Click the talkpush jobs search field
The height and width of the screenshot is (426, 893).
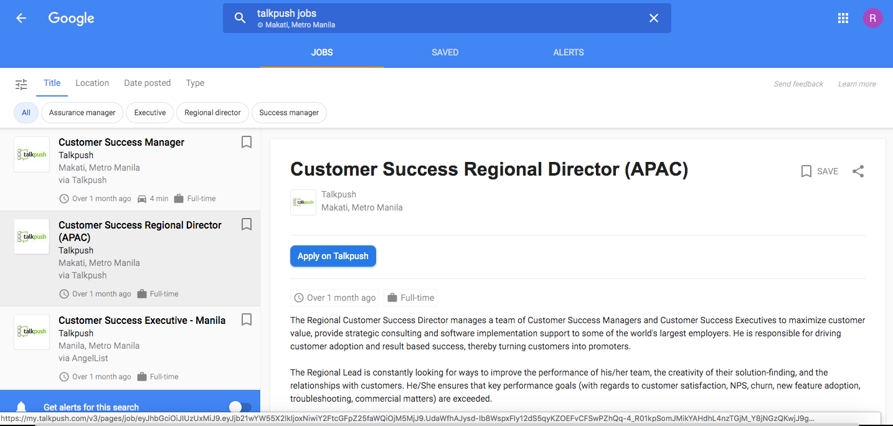click(x=446, y=18)
